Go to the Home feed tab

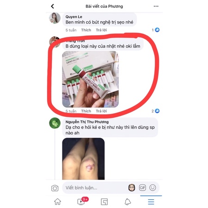pos(57,202)
